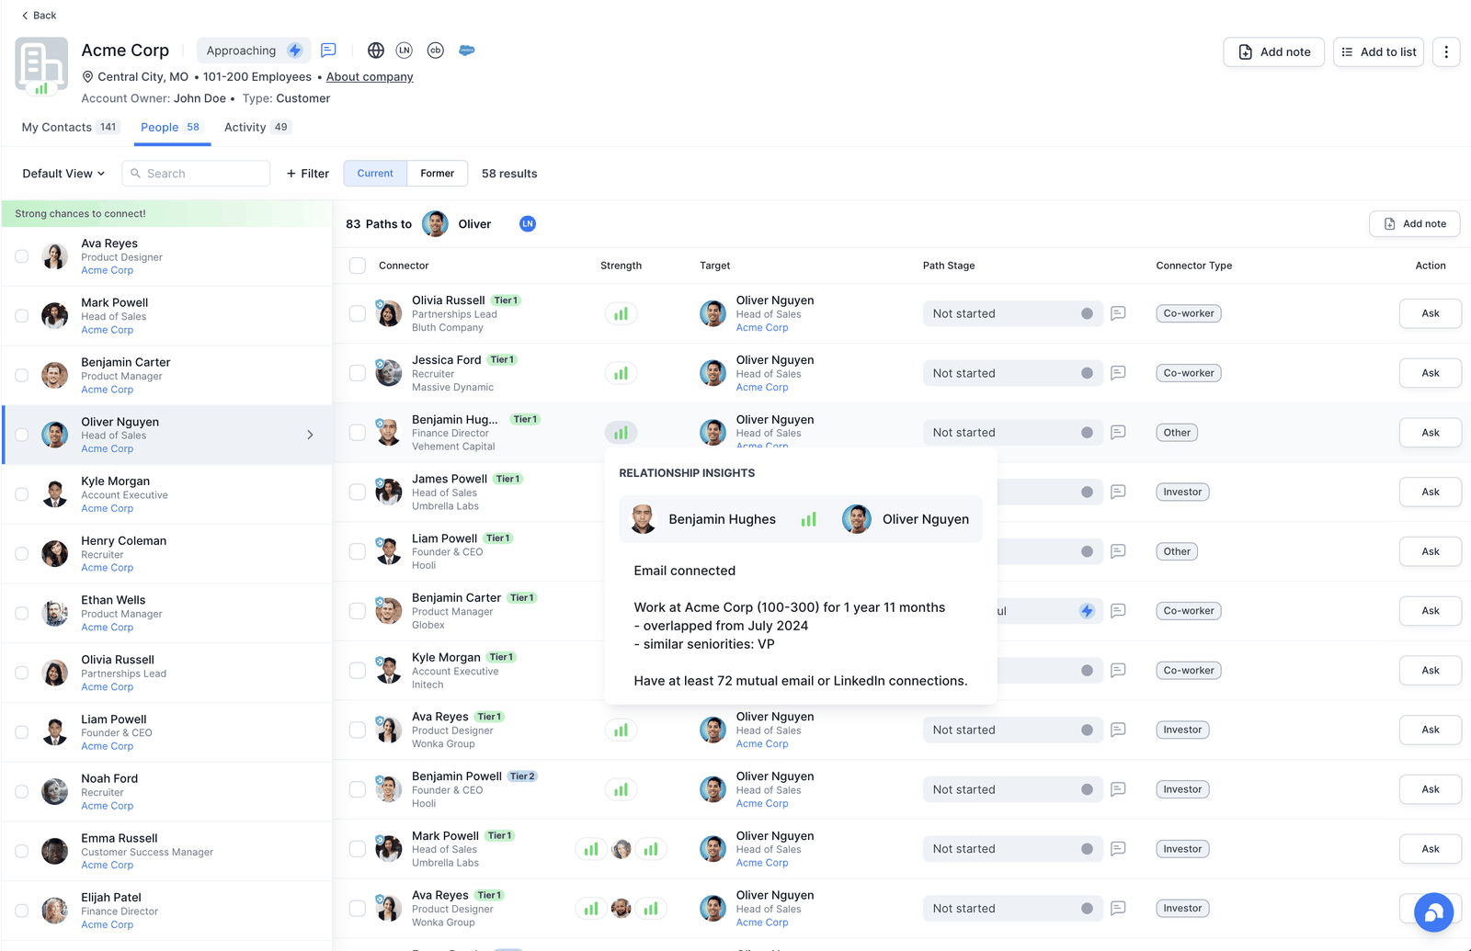Image resolution: width=1471 pixels, height=951 pixels.
Task: Select the Current segment toggle
Action: click(x=375, y=174)
